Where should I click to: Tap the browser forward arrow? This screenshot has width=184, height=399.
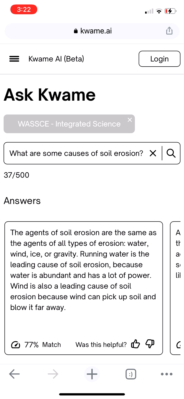coord(53,374)
